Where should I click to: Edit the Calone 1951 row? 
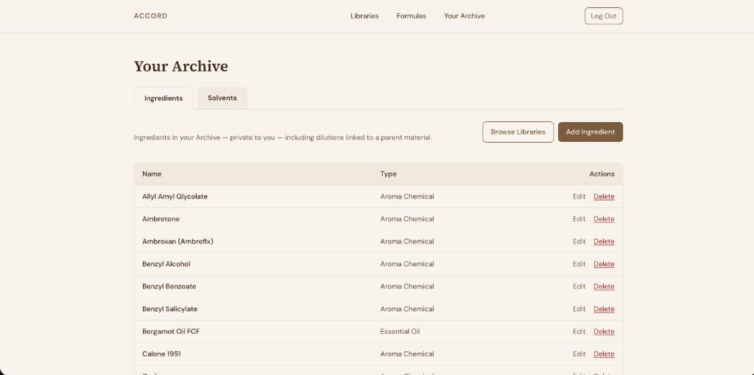(x=579, y=354)
